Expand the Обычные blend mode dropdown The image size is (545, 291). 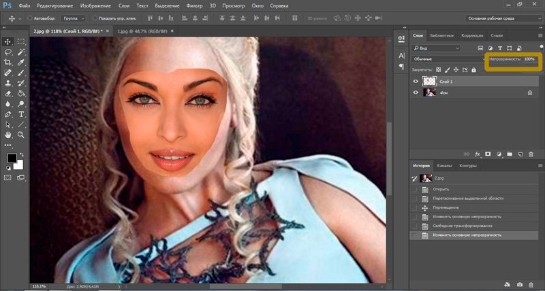pos(446,59)
